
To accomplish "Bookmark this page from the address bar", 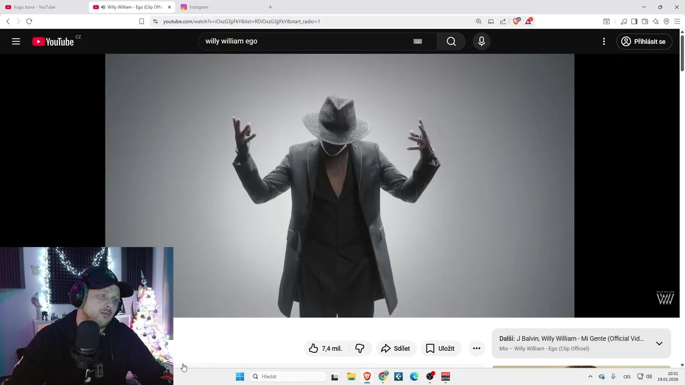I will pos(141,21).
